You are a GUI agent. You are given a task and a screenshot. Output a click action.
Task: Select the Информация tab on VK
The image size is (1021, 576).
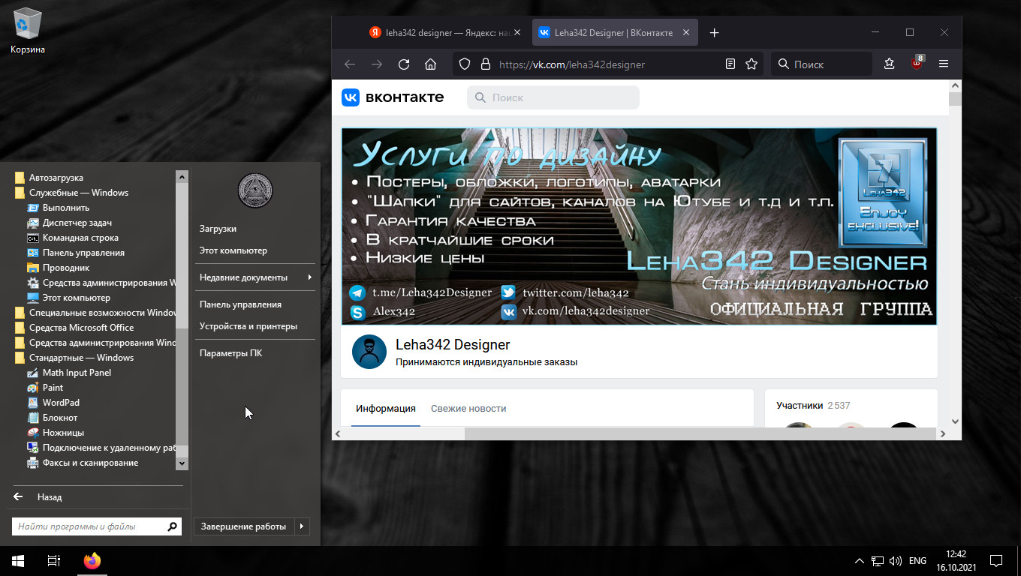(386, 409)
